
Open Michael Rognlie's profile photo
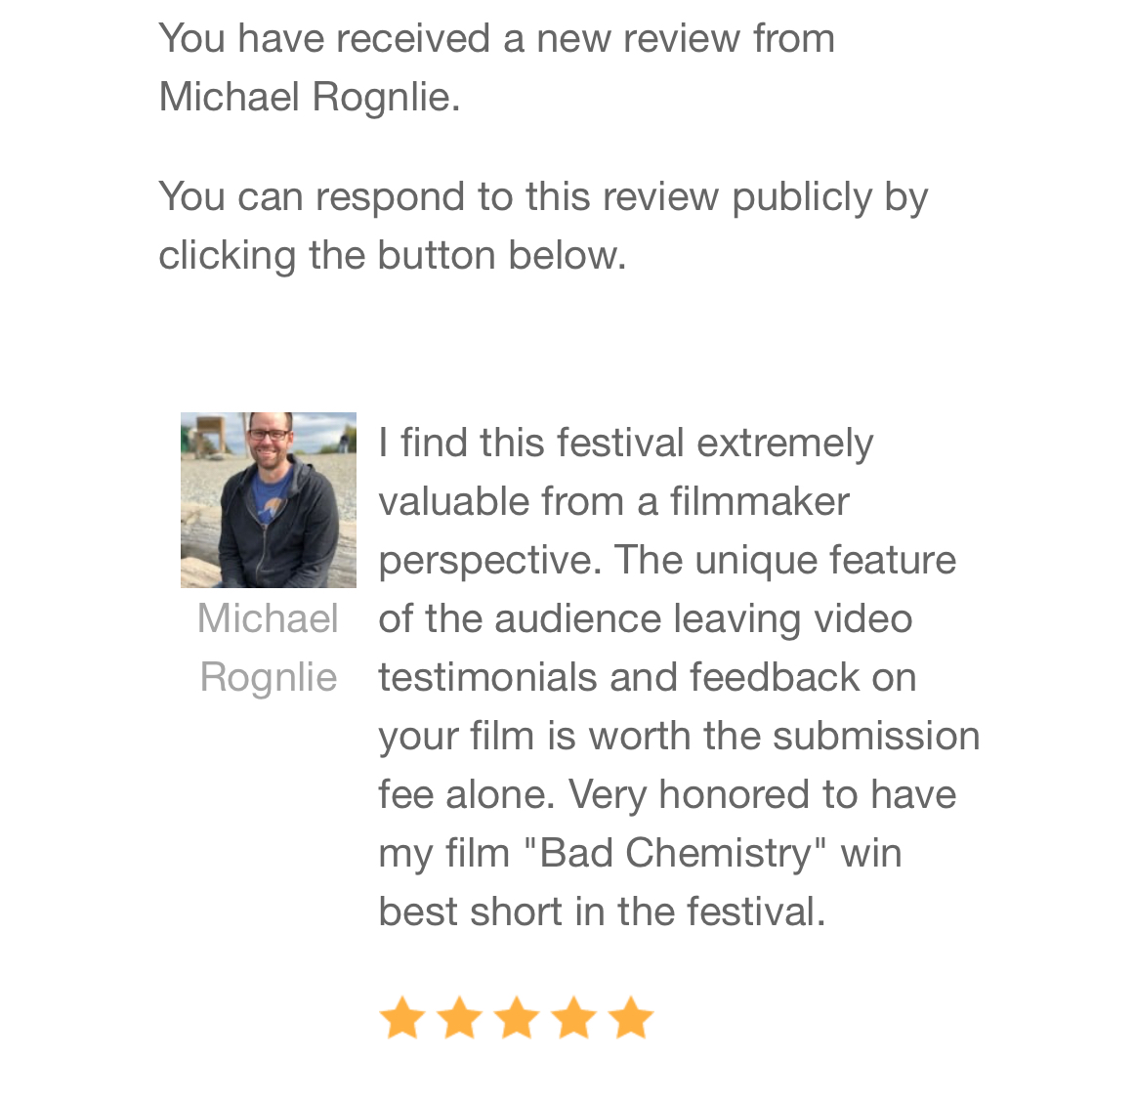click(269, 500)
